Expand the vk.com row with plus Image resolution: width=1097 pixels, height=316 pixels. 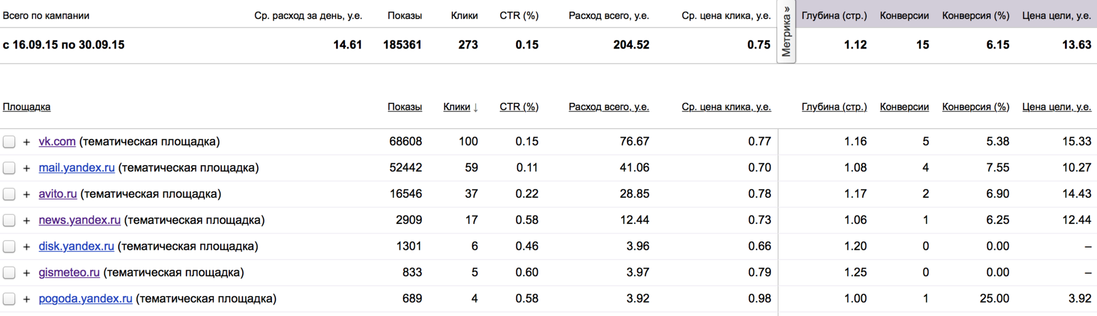[26, 142]
